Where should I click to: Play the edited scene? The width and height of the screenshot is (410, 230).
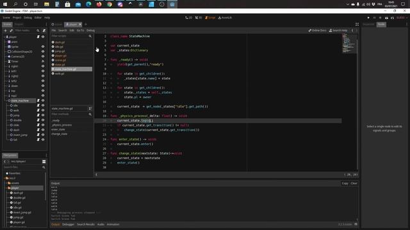tap(386, 18)
